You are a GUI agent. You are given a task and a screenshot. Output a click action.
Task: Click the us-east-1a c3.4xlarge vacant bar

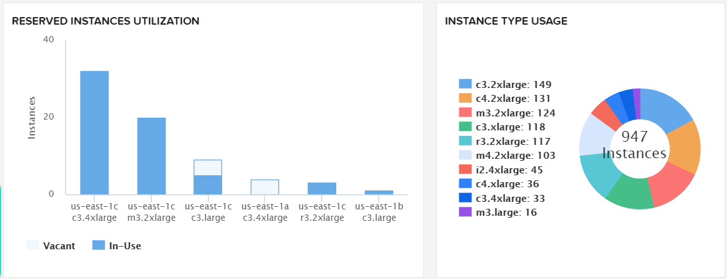(265, 187)
